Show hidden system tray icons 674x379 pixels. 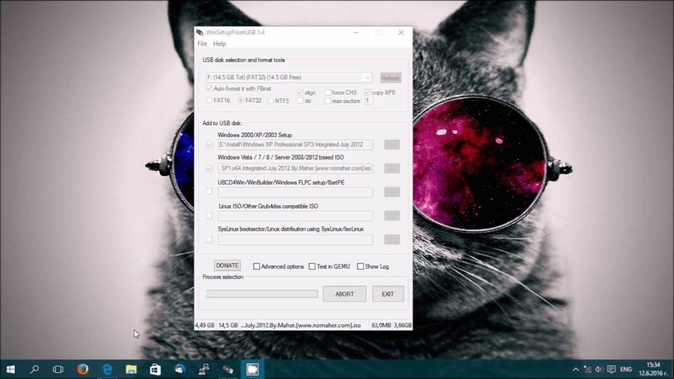(x=576, y=370)
